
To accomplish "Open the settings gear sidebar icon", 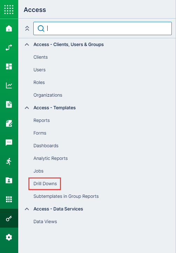I will pos(9,237).
